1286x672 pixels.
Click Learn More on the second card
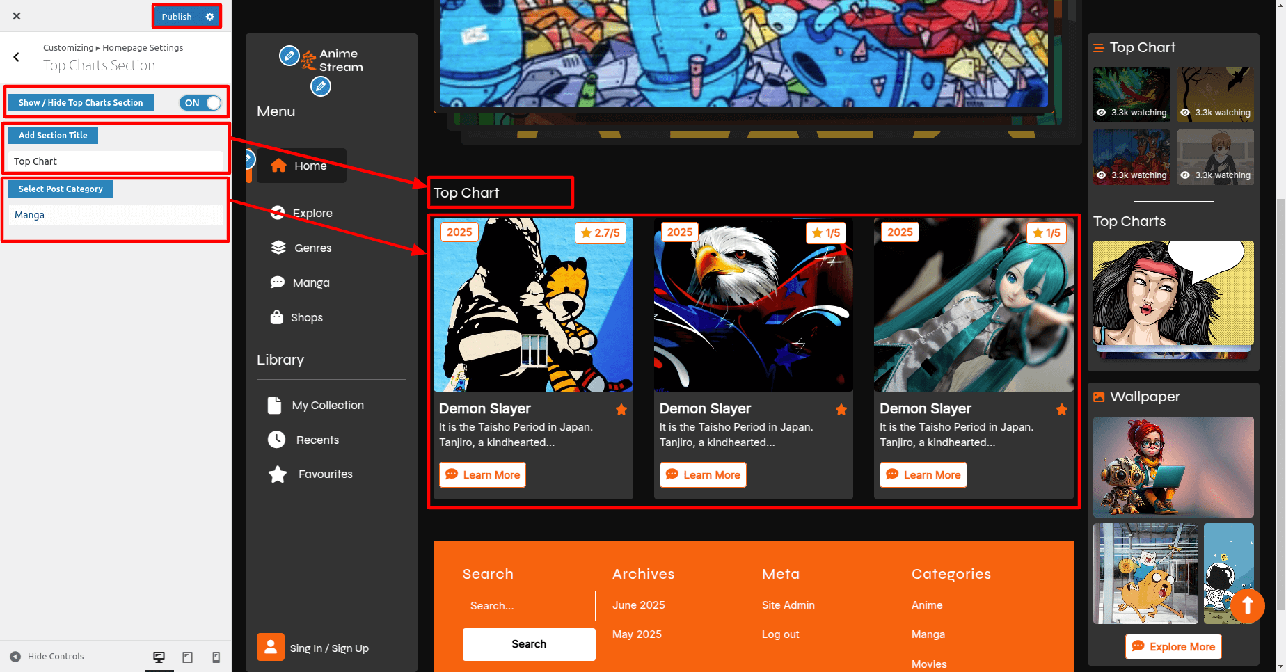coord(703,474)
